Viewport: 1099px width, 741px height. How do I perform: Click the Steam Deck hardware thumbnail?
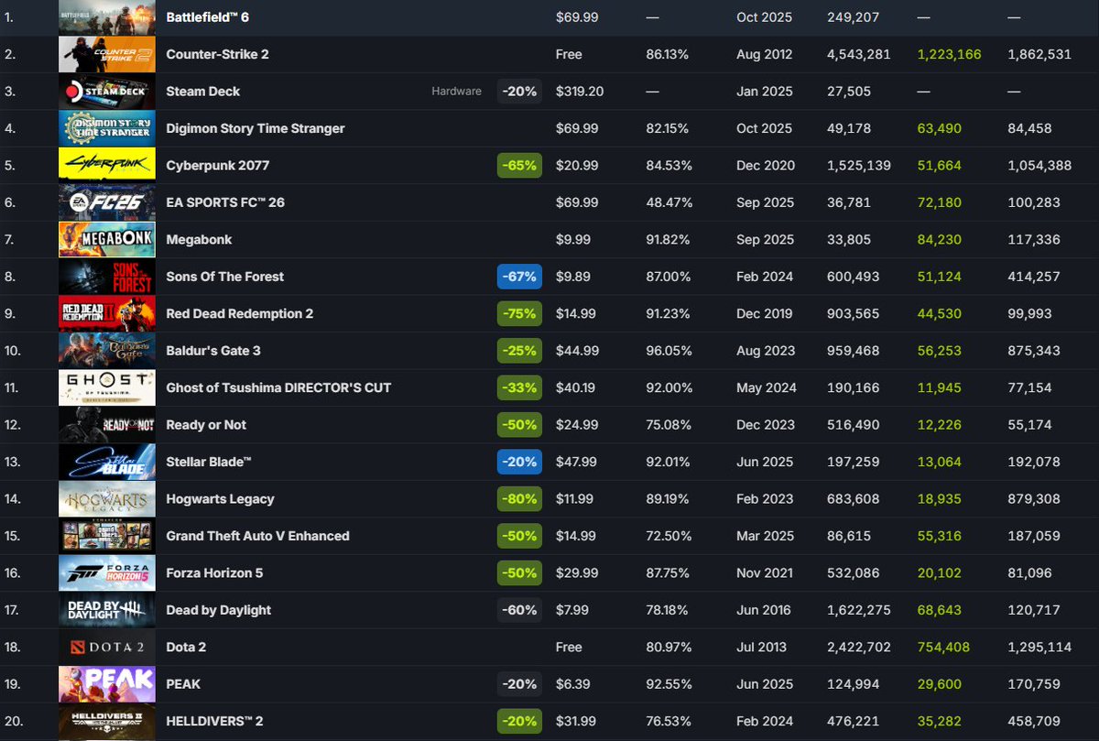point(106,91)
